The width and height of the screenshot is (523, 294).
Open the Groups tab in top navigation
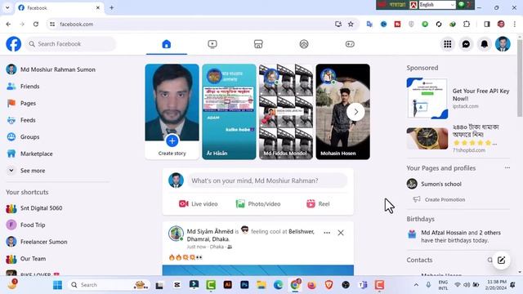click(304, 44)
